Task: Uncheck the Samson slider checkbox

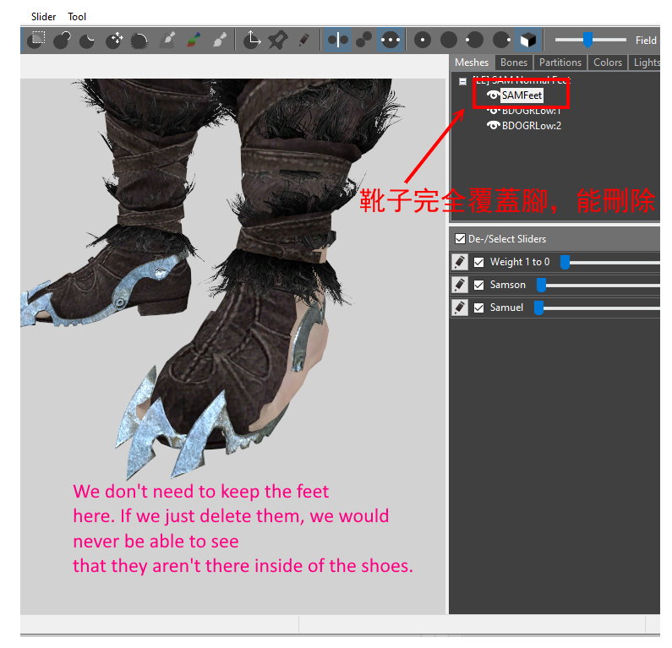Action: point(478,286)
